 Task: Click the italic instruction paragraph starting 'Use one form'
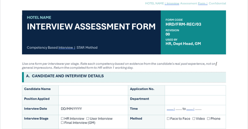[119, 66]
